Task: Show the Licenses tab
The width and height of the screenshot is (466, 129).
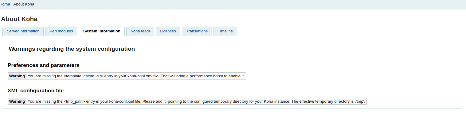Action: pos(168,31)
